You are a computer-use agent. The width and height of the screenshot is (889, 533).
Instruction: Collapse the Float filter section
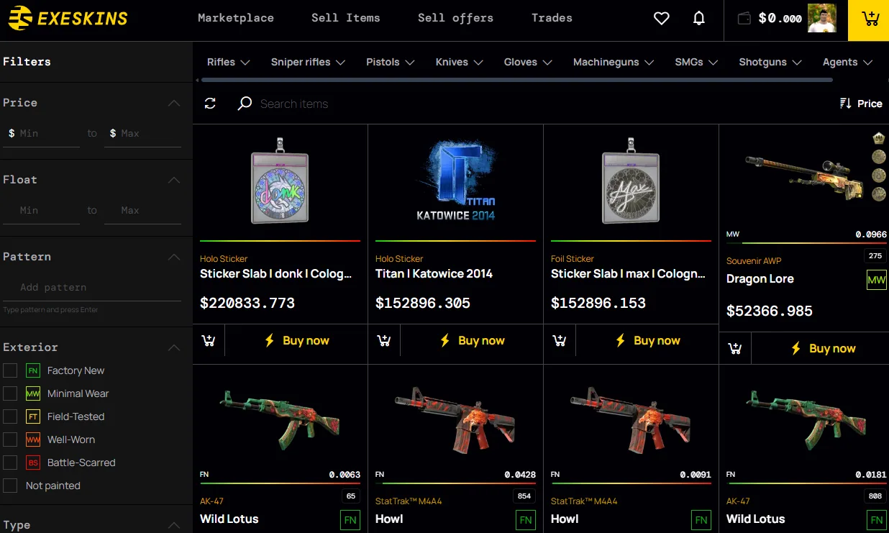pos(174,180)
